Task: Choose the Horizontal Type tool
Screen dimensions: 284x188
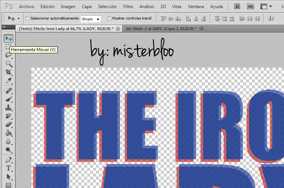Action: [8, 168]
